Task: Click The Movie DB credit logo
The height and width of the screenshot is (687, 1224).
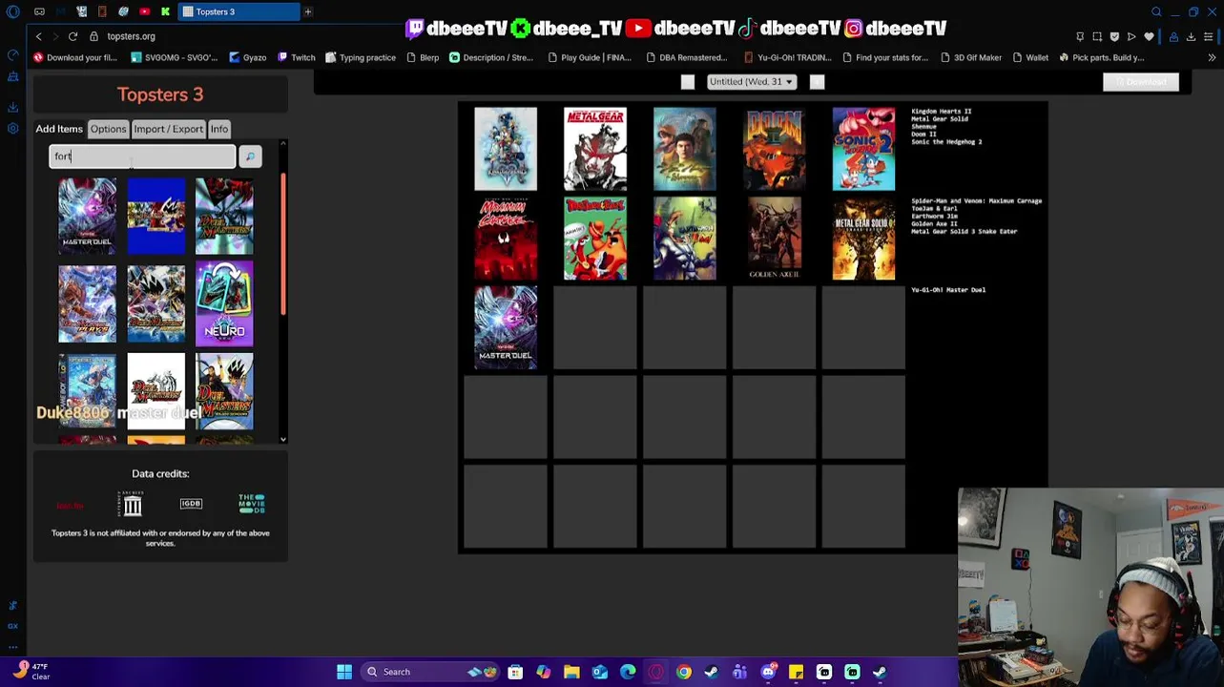Action: (x=252, y=504)
